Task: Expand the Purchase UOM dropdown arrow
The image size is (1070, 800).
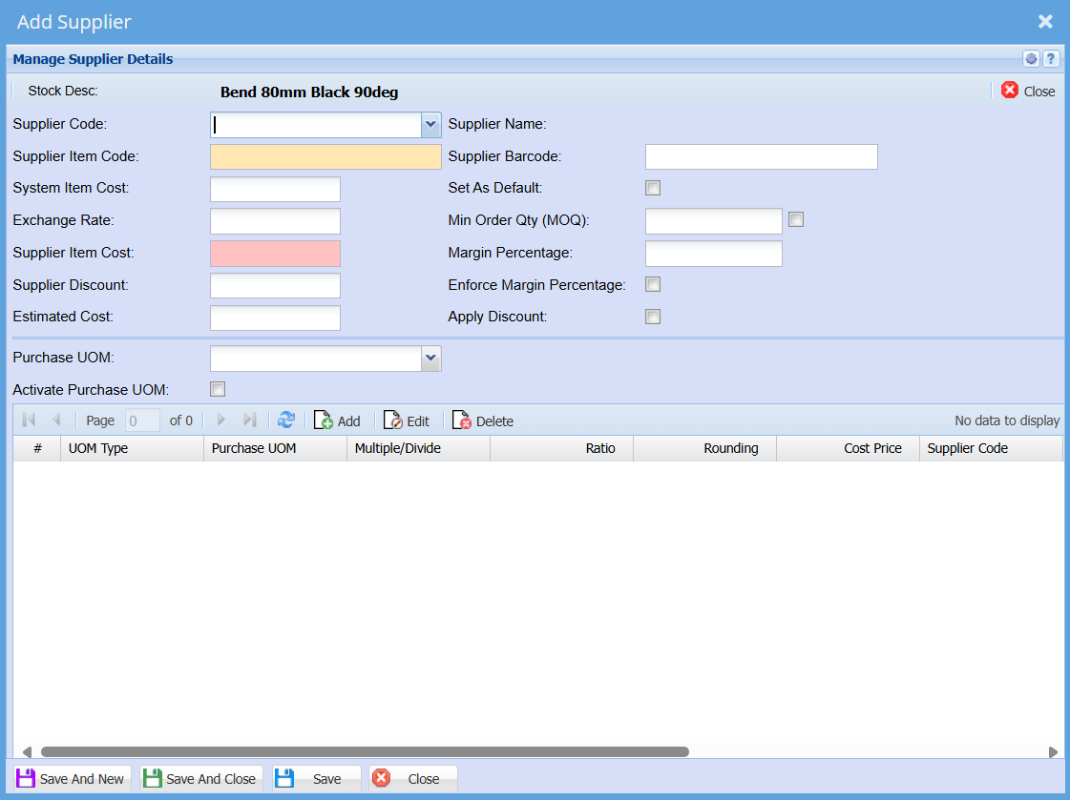Action: click(430, 359)
